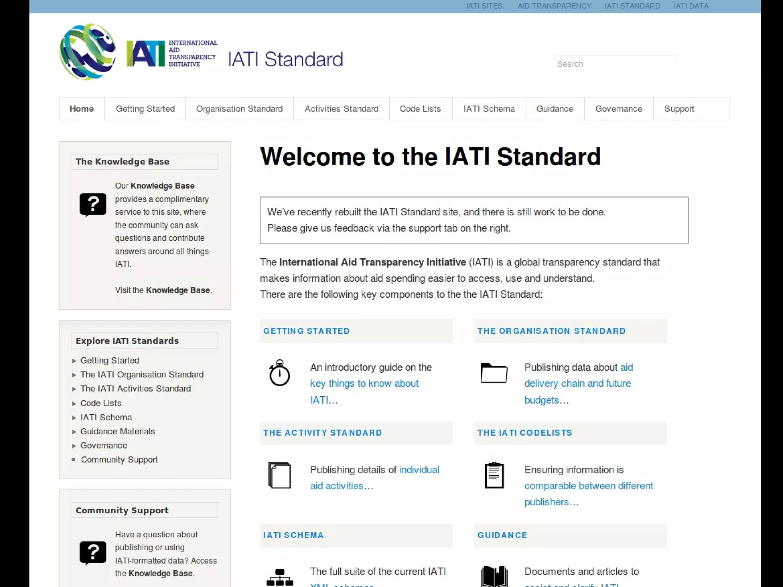Click the Knowledge Base question-mark icon
Viewport: 783px width, 587px height.
[x=93, y=204]
